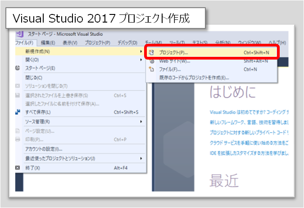Screen dimensions: 304x208
Task: Expand the 開く(O) submenu arrow
Action: (x=141, y=60)
